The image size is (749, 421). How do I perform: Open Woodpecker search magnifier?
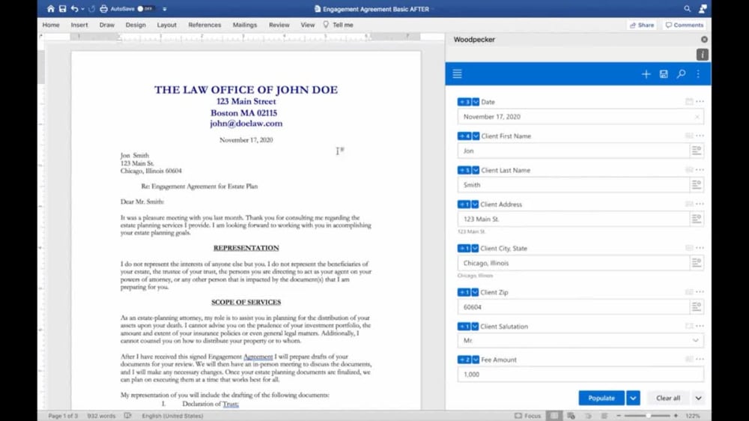(681, 74)
